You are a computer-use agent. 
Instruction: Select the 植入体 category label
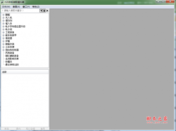(x=9, y=23)
